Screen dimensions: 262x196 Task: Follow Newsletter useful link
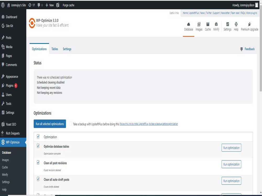click(225, 13)
